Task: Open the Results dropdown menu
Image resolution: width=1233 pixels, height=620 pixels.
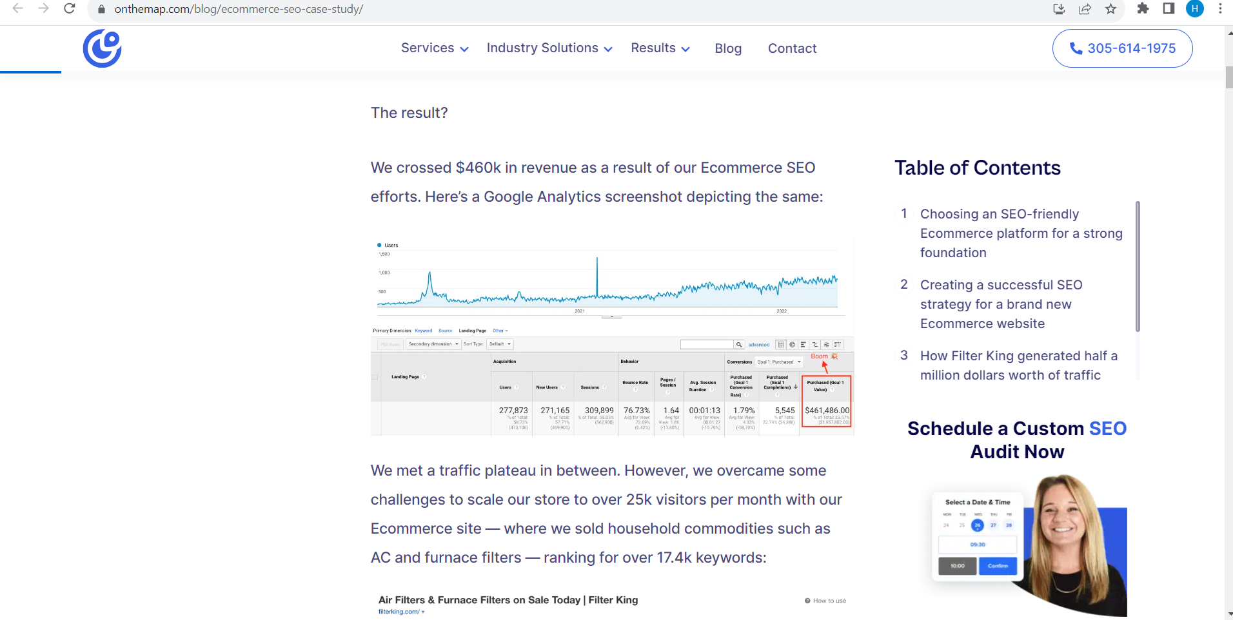Action: [660, 48]
